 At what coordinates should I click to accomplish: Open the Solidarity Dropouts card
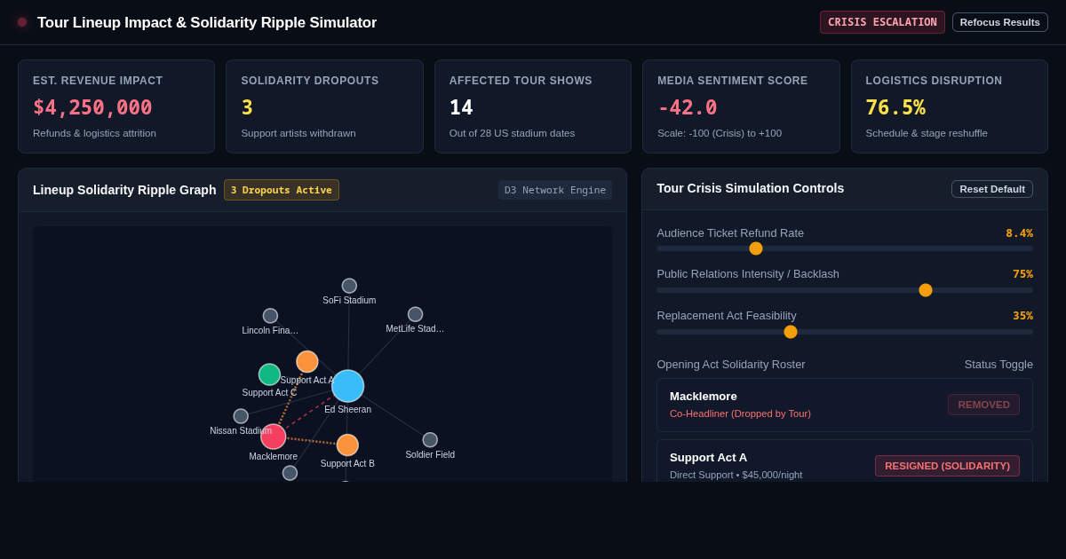point(324,106)
